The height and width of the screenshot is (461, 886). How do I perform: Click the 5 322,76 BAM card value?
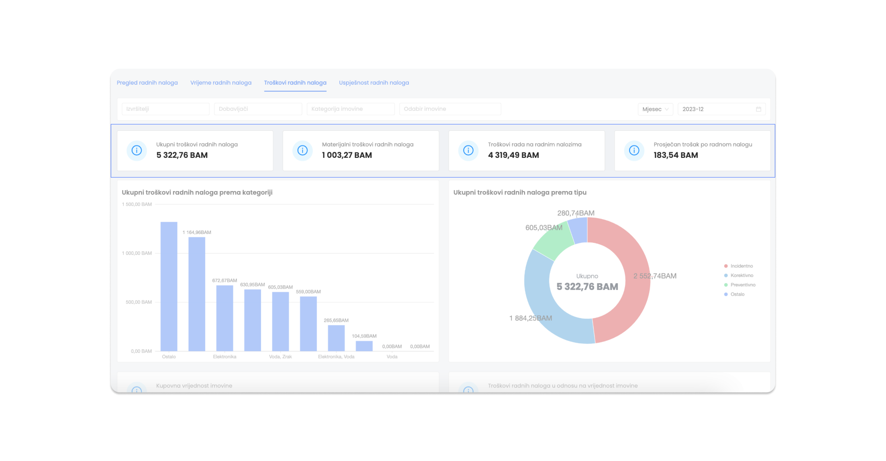(182, 155)
